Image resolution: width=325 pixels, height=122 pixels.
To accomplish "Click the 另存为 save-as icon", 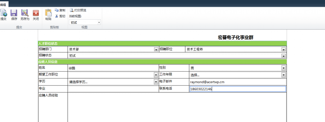I will point(25,13).
